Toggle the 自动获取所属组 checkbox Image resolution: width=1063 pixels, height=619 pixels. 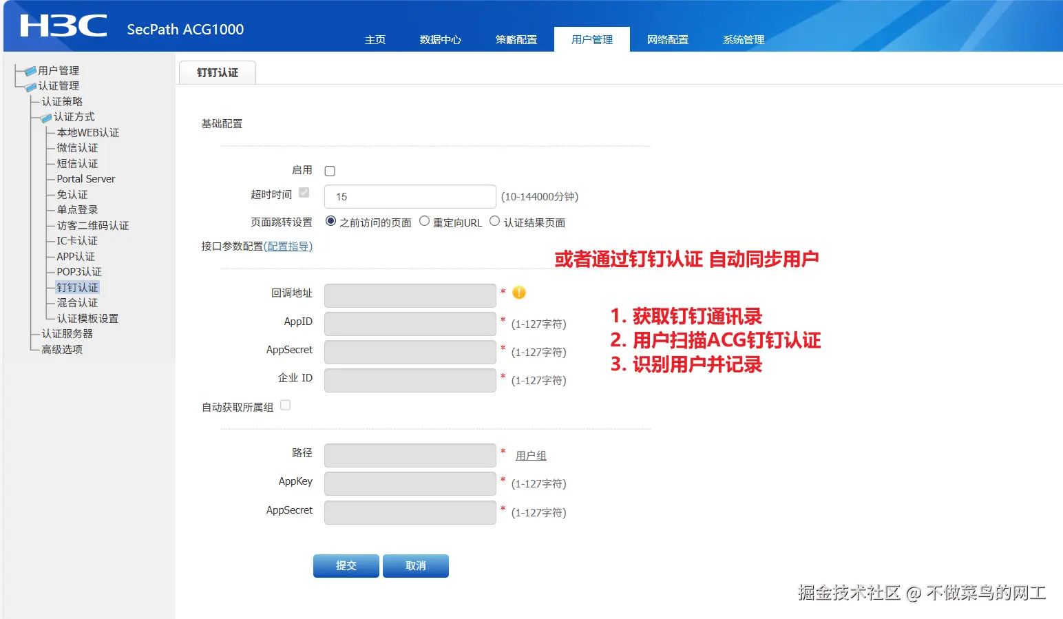pos(285,405)
